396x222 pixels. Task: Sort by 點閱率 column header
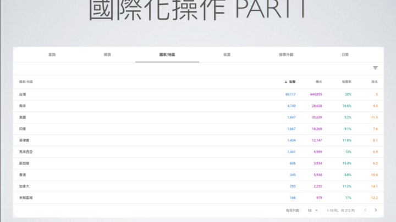coord(346,82)
